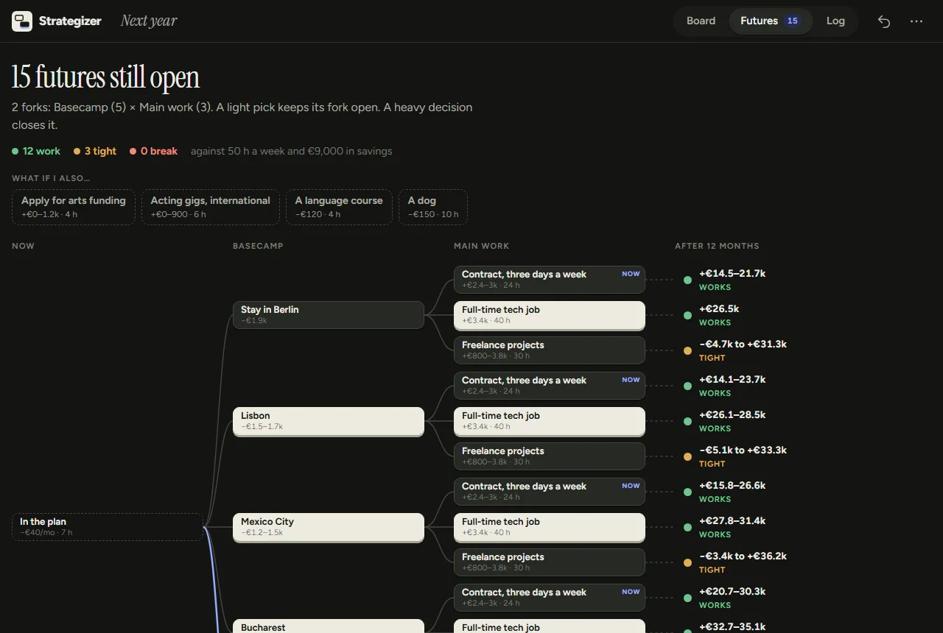The height and width of the screenshot is (633, 943).
Task: Click the Strategizer logo icon
Action: coord(22,21)
